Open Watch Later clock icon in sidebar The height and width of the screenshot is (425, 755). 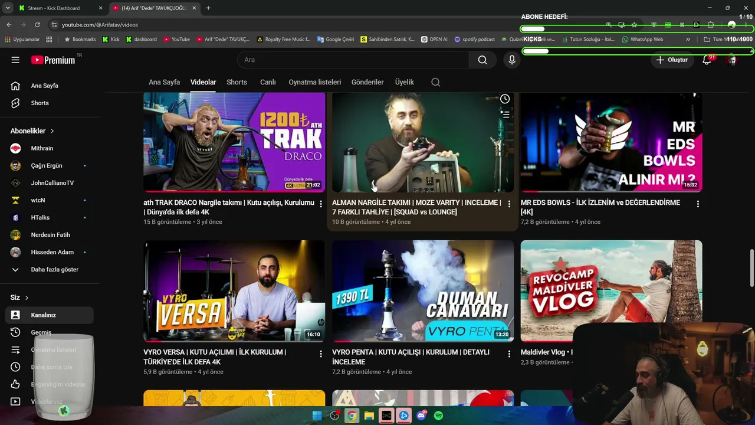[x=15, y=367]
